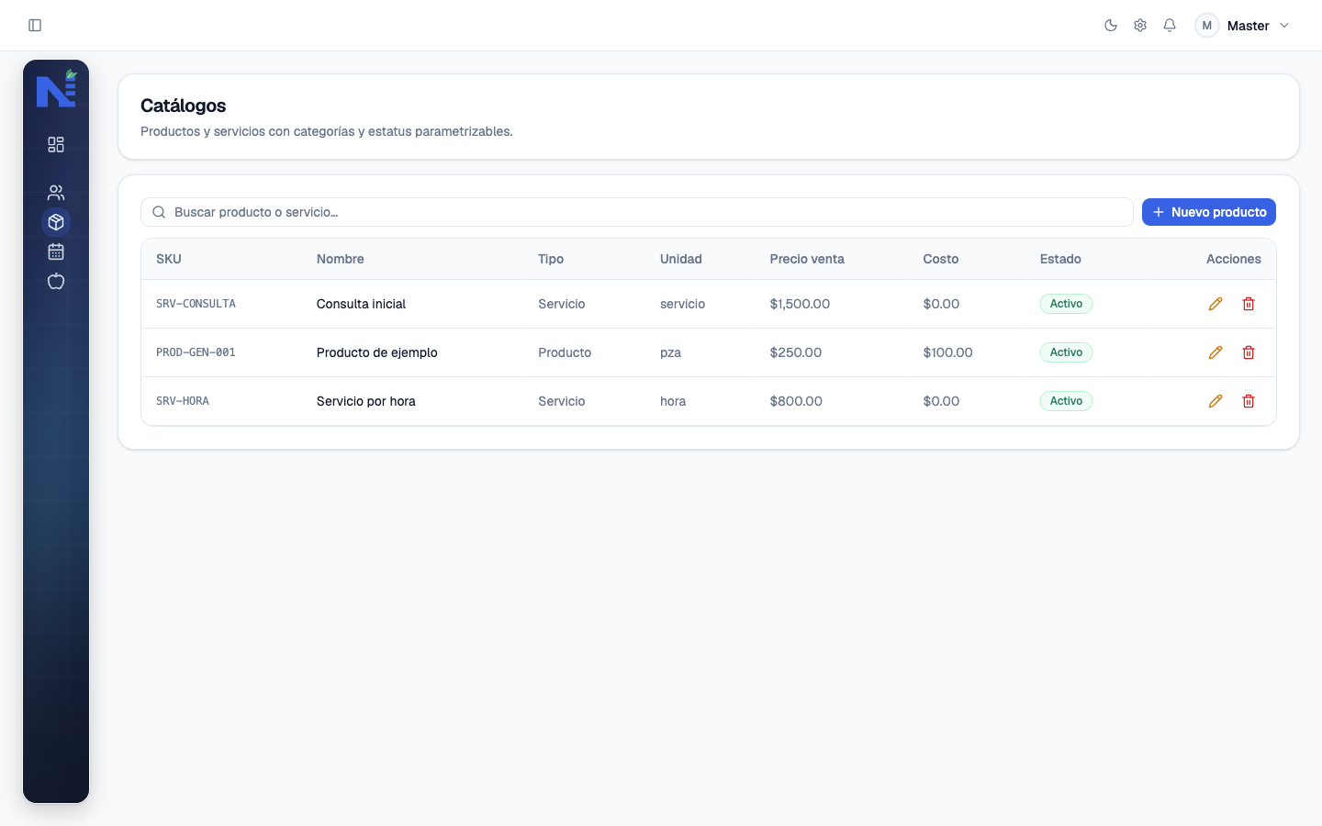The height and width of the screenshot is (826, 1322).
Task: Click the Catálogos page heading
Action: [184, 106]
